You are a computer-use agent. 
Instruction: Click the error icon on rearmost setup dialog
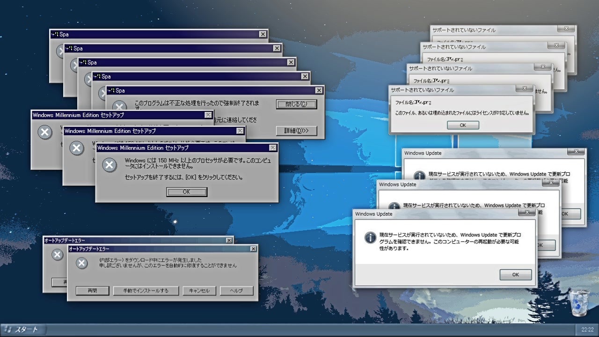click(45, 132)
